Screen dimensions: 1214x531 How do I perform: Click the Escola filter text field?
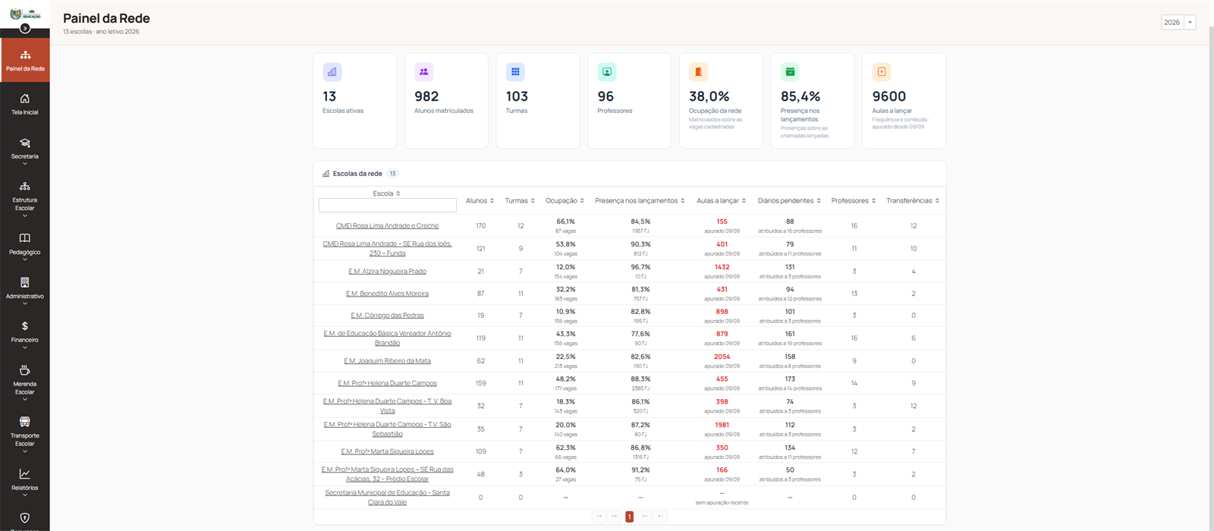pos(388,206)
